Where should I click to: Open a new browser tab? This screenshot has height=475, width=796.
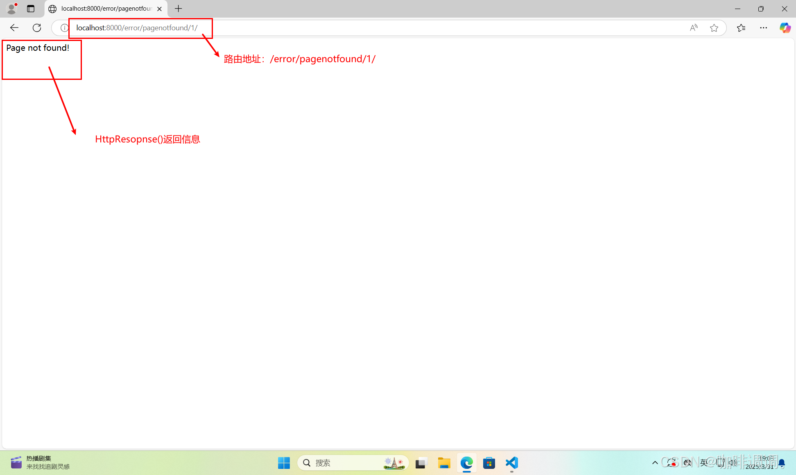coord(179,9)
